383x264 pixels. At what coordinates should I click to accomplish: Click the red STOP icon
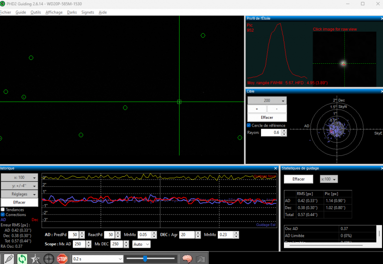pyautogui.click(x=62, y=259)
